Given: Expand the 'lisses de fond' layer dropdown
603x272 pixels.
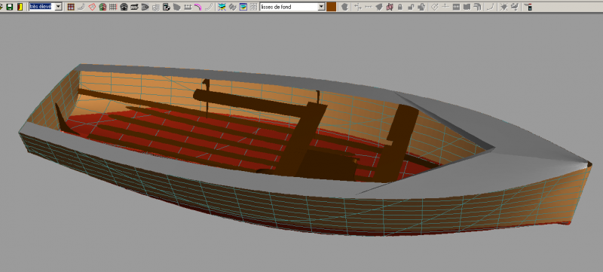Looking at the screenshot, I should click(321, 7).
